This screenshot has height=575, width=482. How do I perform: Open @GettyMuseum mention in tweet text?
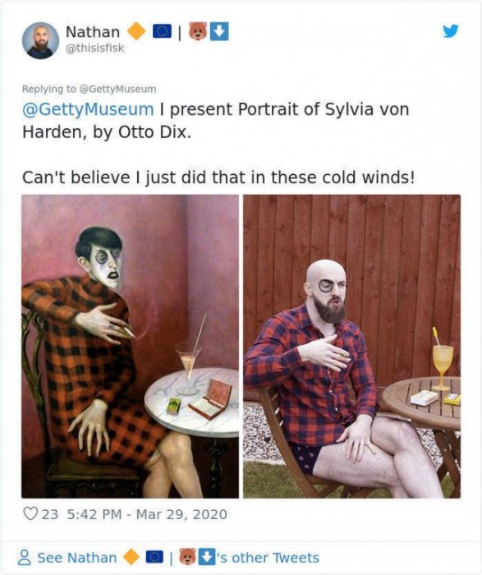(88, 109)
